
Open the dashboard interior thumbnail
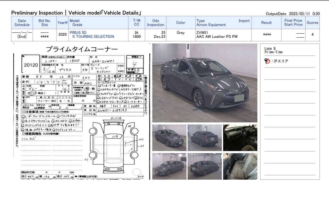click(240, 138)
